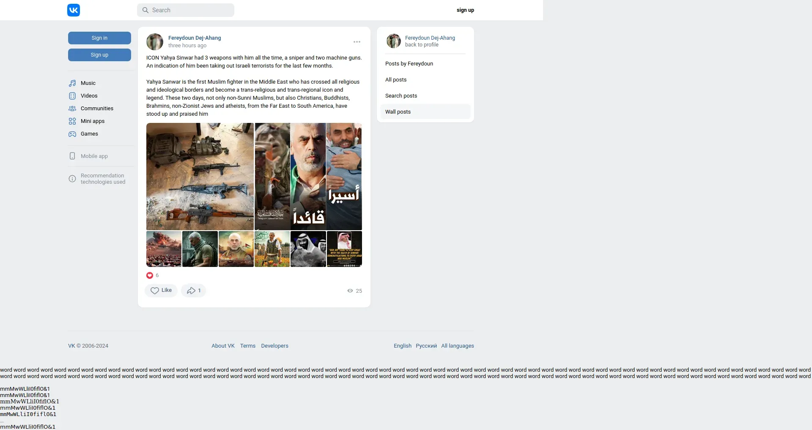Open the Mini apps section

93,121
